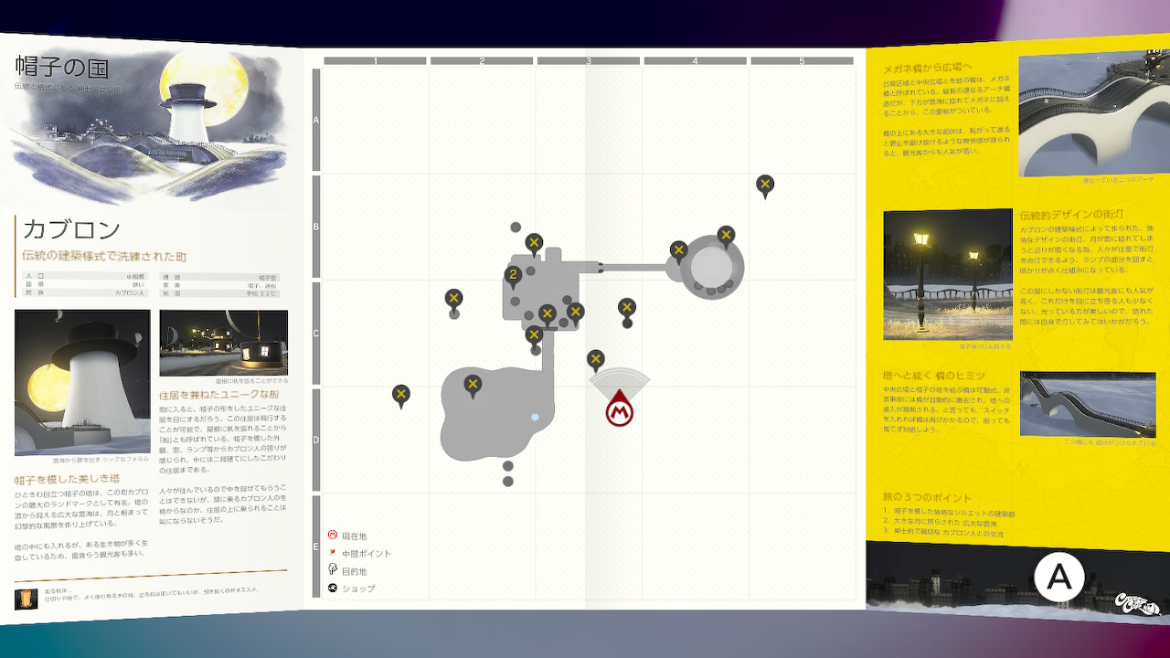
Task: Click the 旅の3つのポイント heading
Action: 927,497
